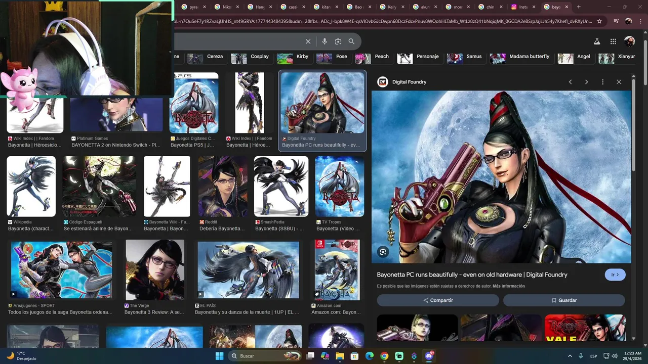Go to previous image in preview panel
This screenshot has width=648, height=364.
click(571, 82)
